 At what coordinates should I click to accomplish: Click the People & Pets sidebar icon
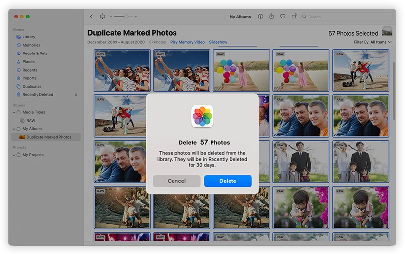[19, 54]
